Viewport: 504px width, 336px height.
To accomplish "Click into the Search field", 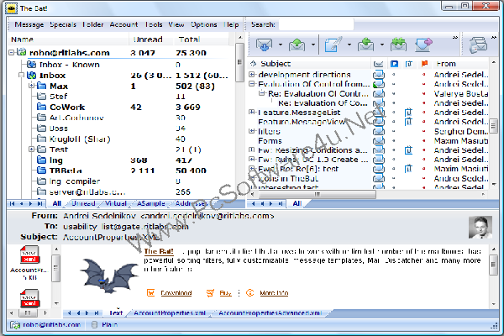I will click(x=317, y=24).
